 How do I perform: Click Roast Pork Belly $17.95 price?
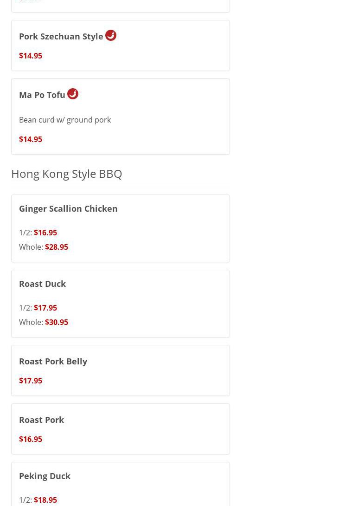pyautogui.click(x=31, y=381)
